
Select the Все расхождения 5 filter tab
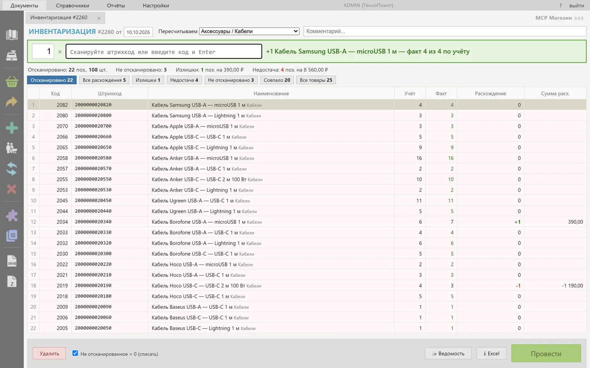coord(104,80)
